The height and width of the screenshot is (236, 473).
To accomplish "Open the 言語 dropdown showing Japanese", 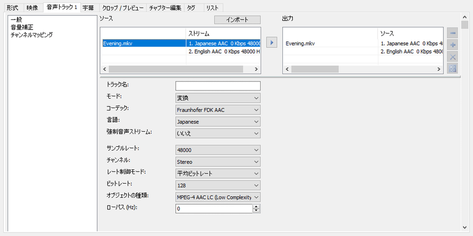I will (x=218, y=122).
